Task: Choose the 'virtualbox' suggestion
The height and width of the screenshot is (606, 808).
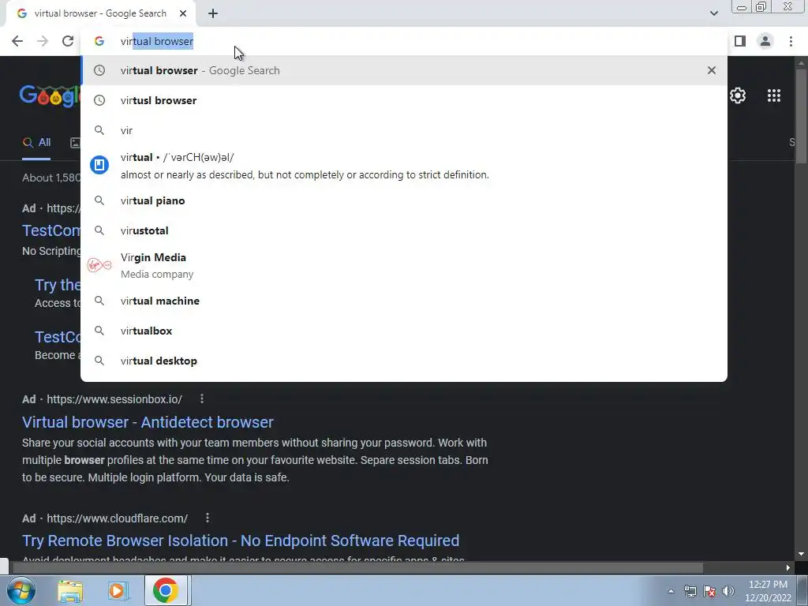Action: click(404, 331)
